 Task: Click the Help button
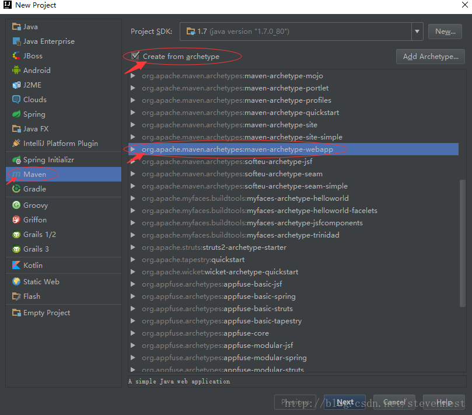click(444, 402)
